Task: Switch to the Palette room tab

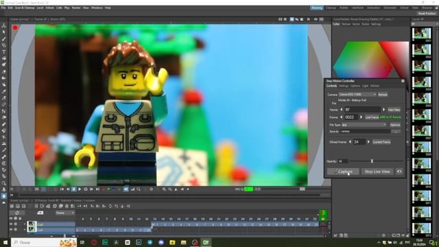Action: pos(344,8)
